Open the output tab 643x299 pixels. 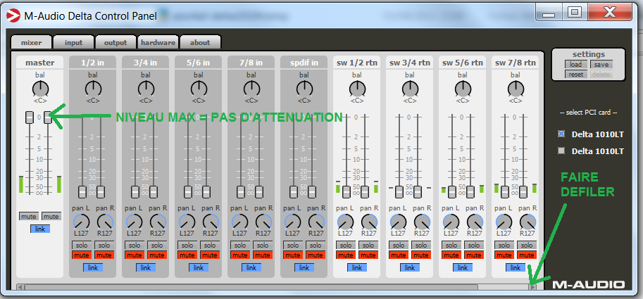tap(116, 42)
